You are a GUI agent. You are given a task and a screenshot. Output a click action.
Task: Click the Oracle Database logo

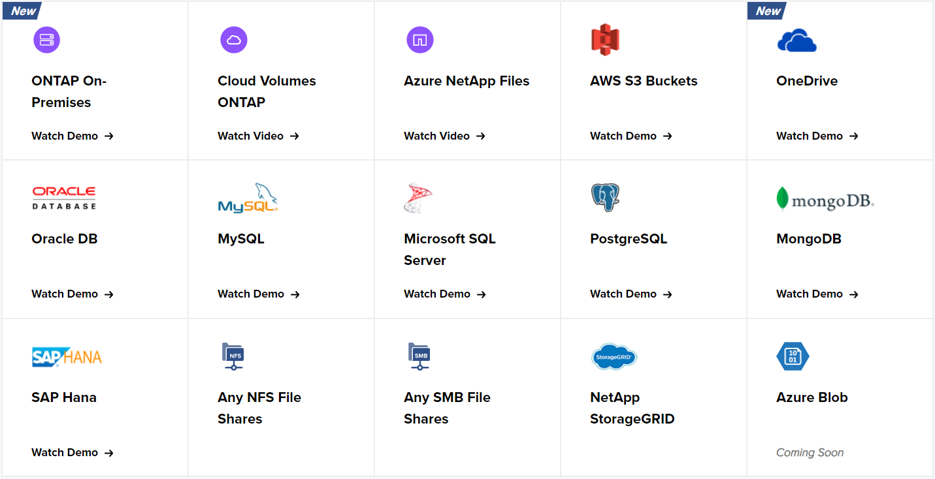click(x=64, y=198)
